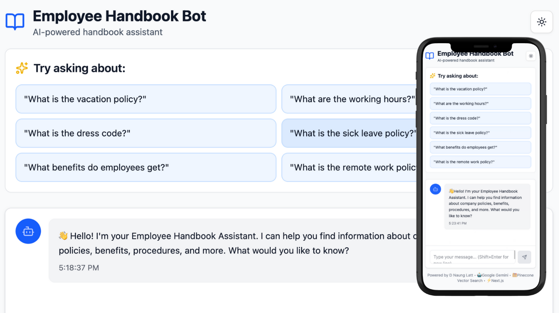Click the vacation policy chip on the phone
Image resolution: width=559 pixels, height=313 pixels.
pyautogui.click(x=480, y=89)
